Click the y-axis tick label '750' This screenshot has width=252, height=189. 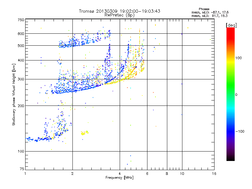21,20
